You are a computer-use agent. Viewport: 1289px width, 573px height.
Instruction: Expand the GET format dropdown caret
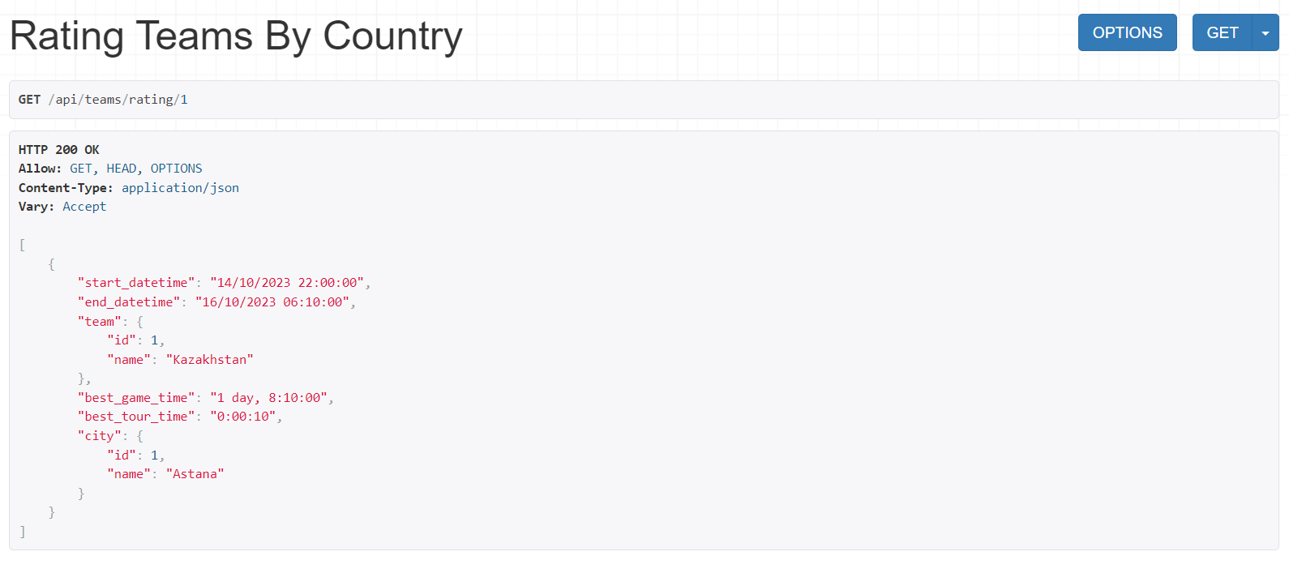coord(1265,33)
